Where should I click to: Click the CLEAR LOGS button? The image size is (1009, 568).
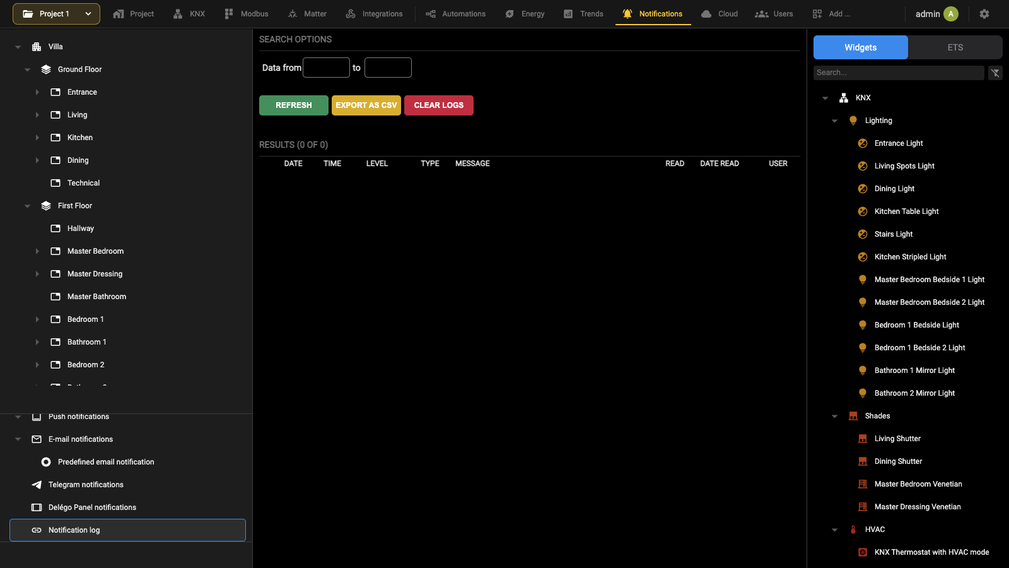tap(439, 105)
